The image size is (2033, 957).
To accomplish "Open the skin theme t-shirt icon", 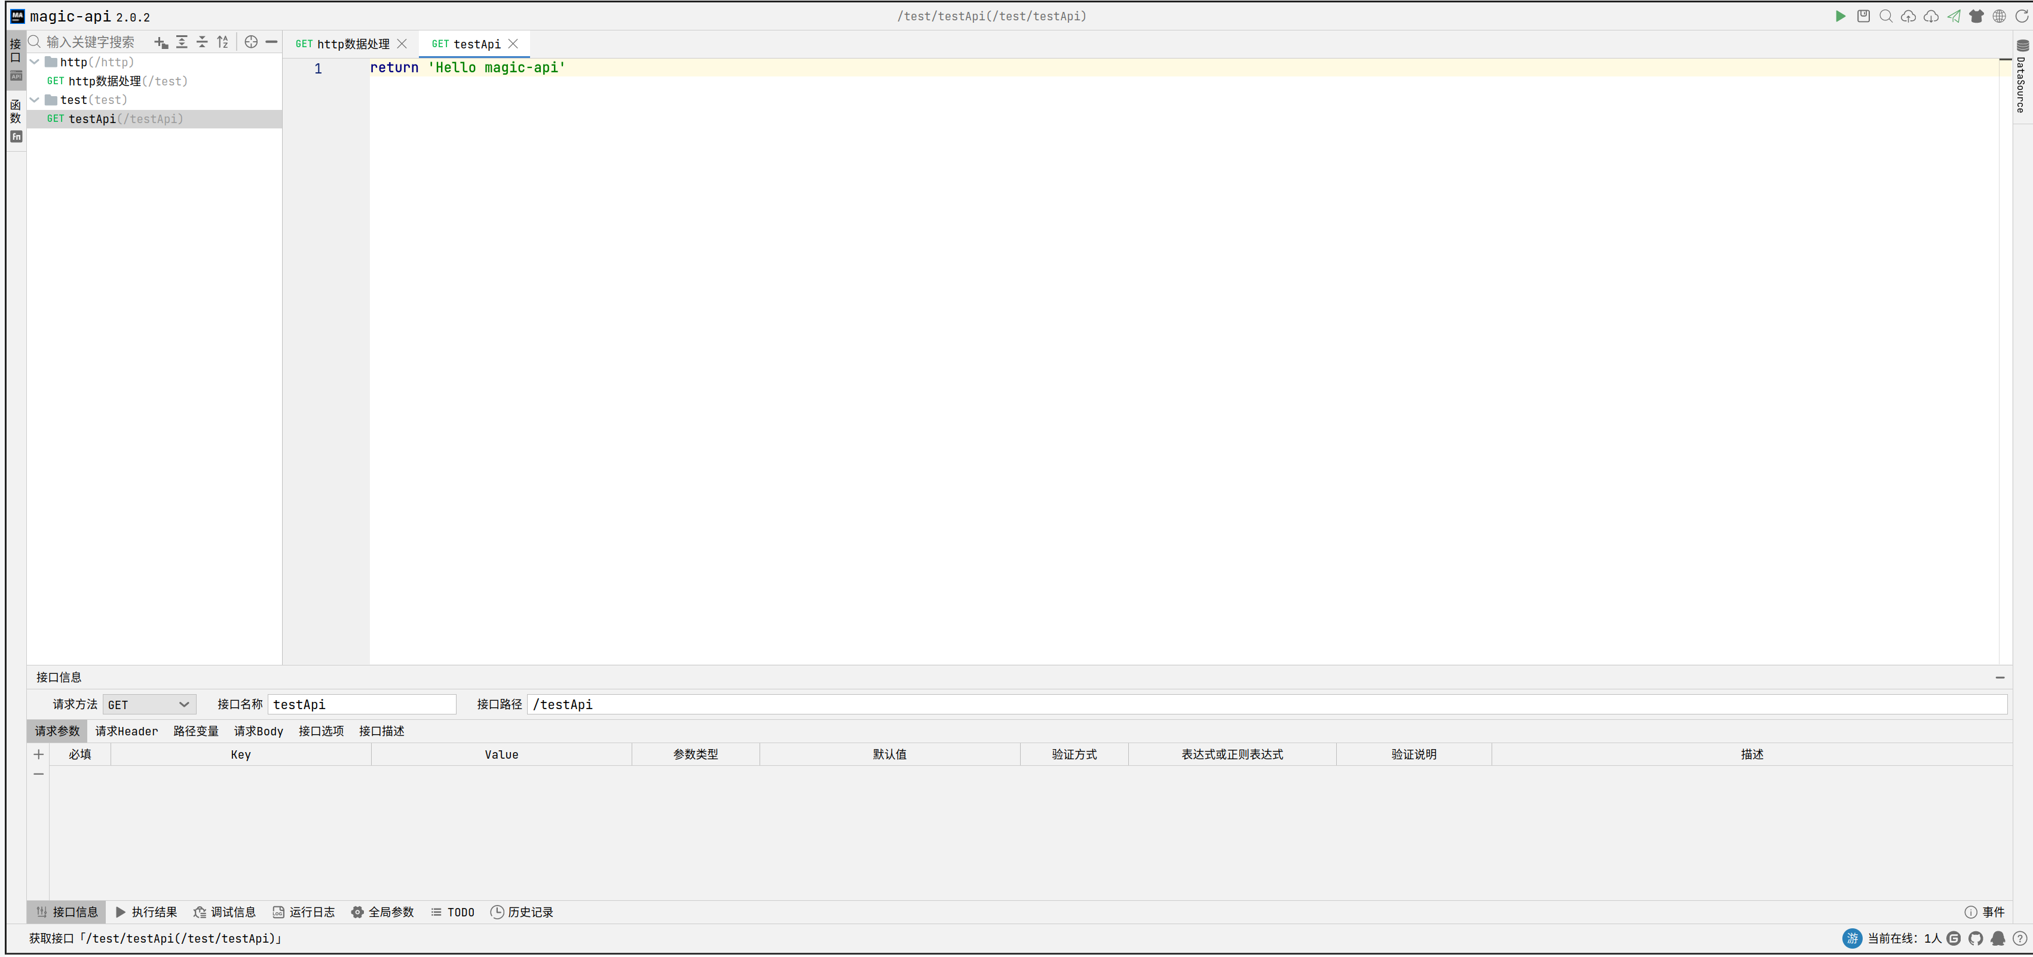I will tap(1976, 16).
